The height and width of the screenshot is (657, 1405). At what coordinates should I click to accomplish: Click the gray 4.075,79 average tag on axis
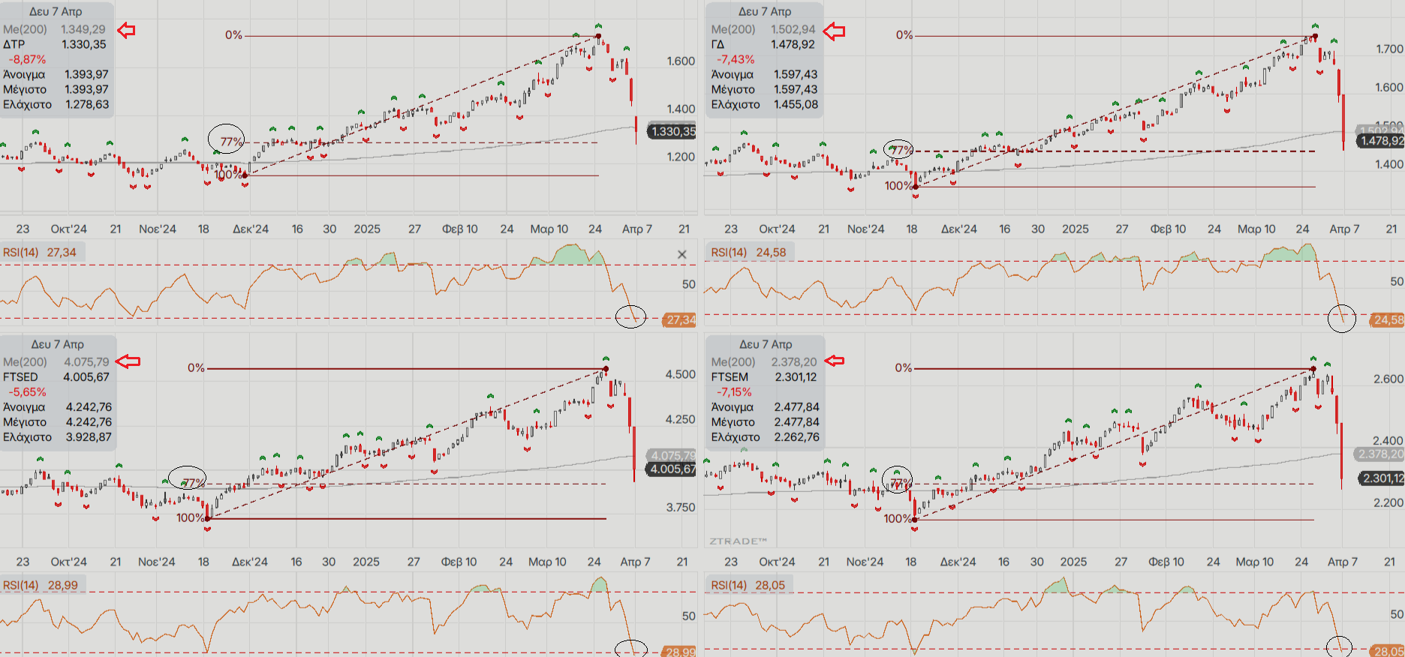672,455
